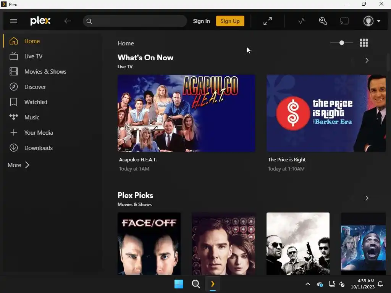Click the Movies & Shows film icon
The width and height of the screenshot is (391, 293).
pyautogui.click(x=14, y=71)
